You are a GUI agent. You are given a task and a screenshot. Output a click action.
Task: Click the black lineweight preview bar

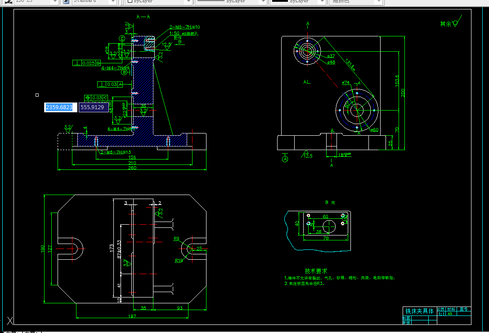point(280,1)
